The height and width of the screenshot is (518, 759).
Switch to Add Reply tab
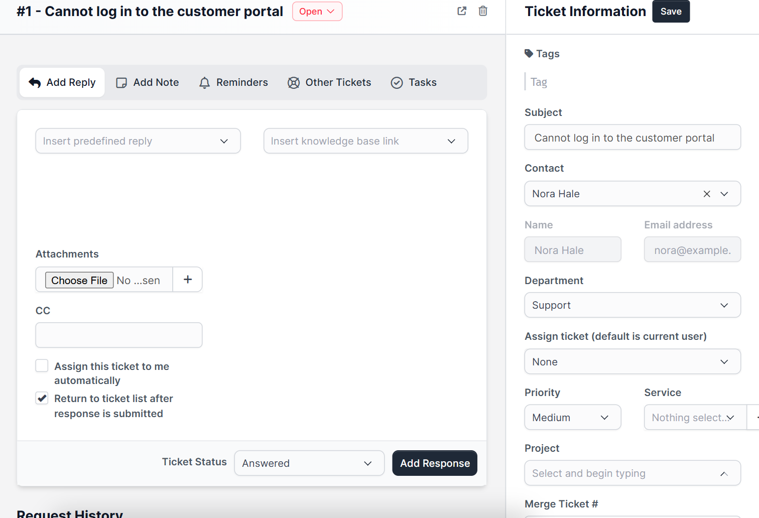[62, 82]
